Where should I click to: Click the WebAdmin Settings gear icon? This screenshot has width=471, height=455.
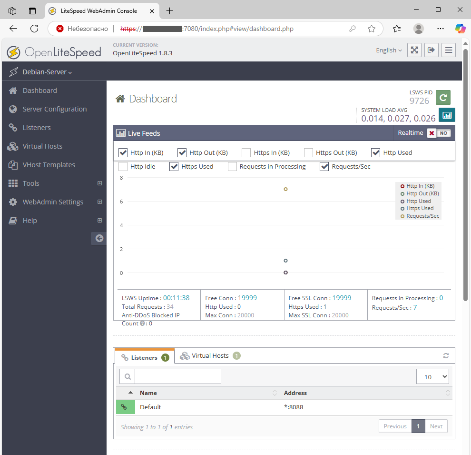[13, 202]
